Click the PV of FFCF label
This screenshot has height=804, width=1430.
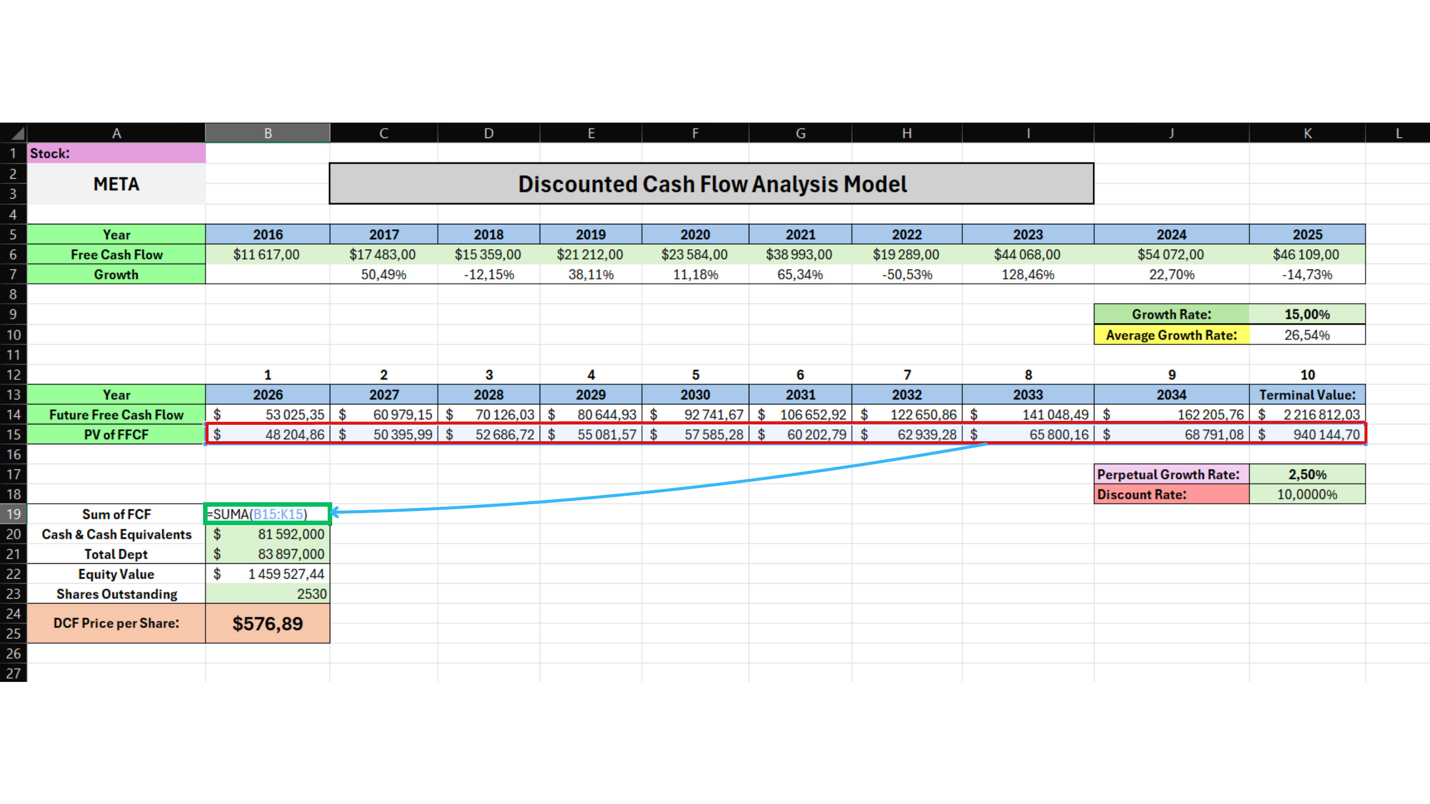click(x=117, y=434)
